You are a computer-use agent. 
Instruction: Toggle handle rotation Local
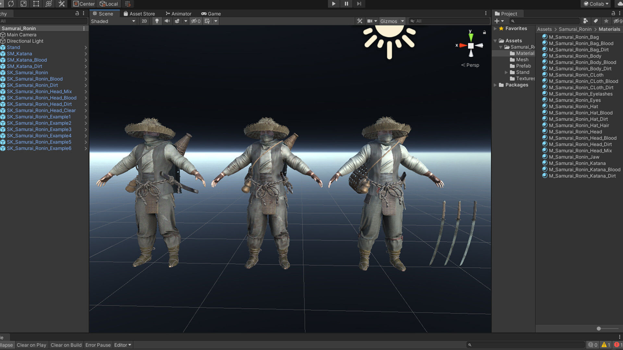(x=109, y=4)
